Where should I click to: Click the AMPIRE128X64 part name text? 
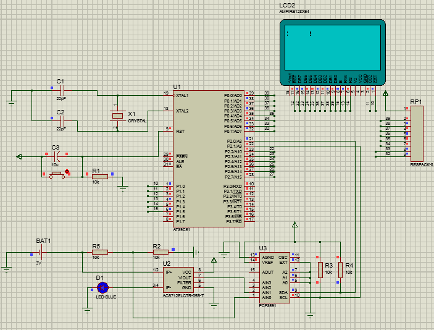click(x=294, y=12)
